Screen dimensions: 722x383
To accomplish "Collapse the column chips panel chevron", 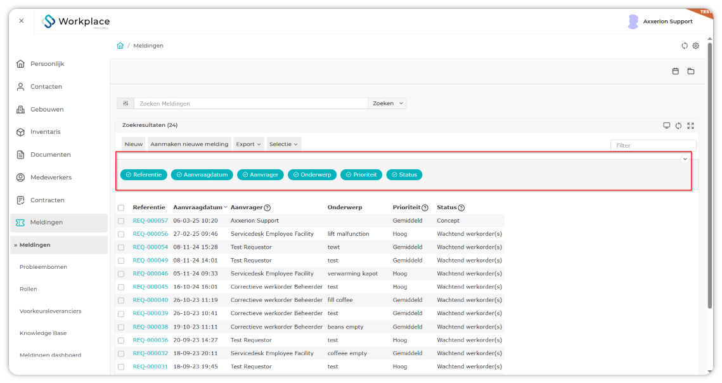I will click(x=685, y=159).
